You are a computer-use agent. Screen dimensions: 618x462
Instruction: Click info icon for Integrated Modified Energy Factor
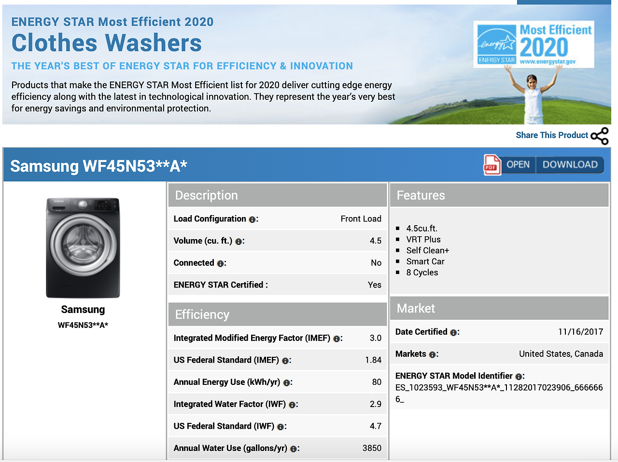(x=337, y=339)
